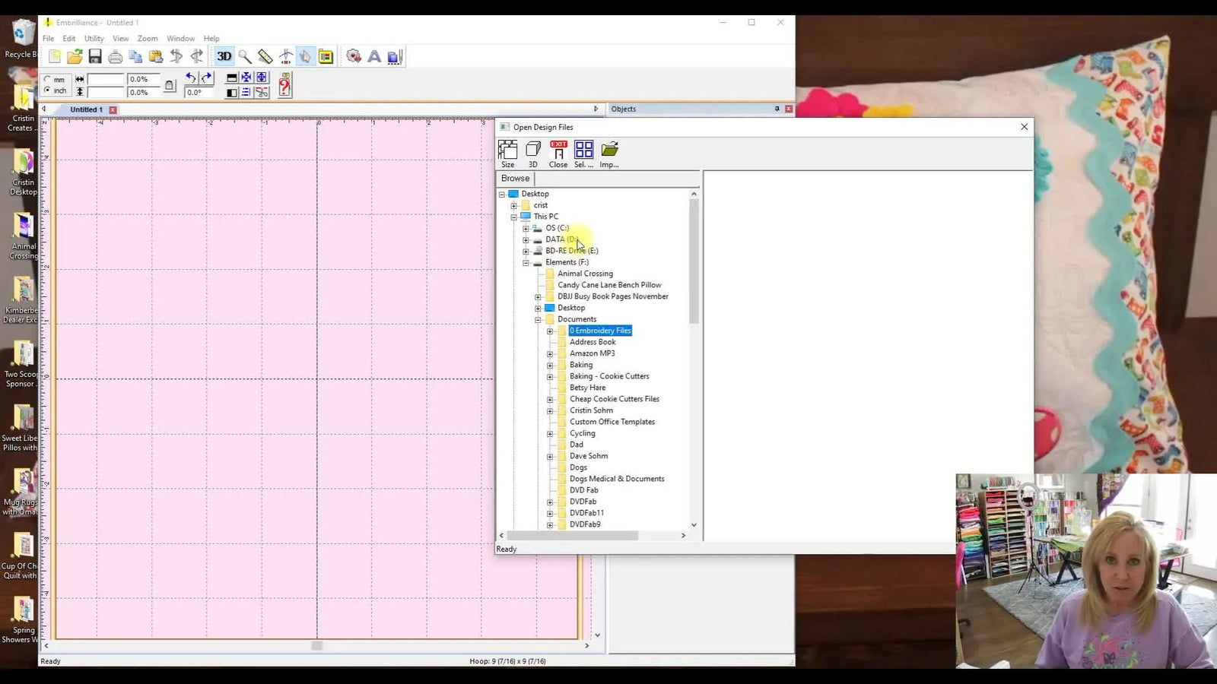This screenshot has height=684, width=1217.
Task: Switch to the Browse tab
Action: click(516, 179)
